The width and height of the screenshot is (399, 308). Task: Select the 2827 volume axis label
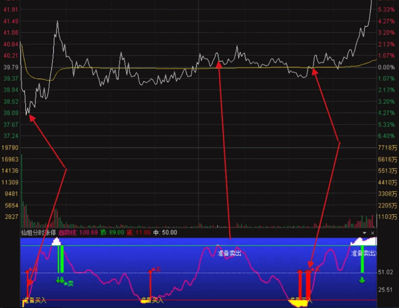(12, 217)
